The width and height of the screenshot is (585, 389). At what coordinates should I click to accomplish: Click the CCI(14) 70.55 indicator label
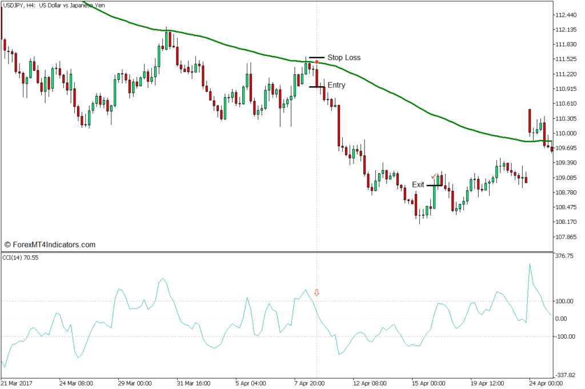(21, 258)
